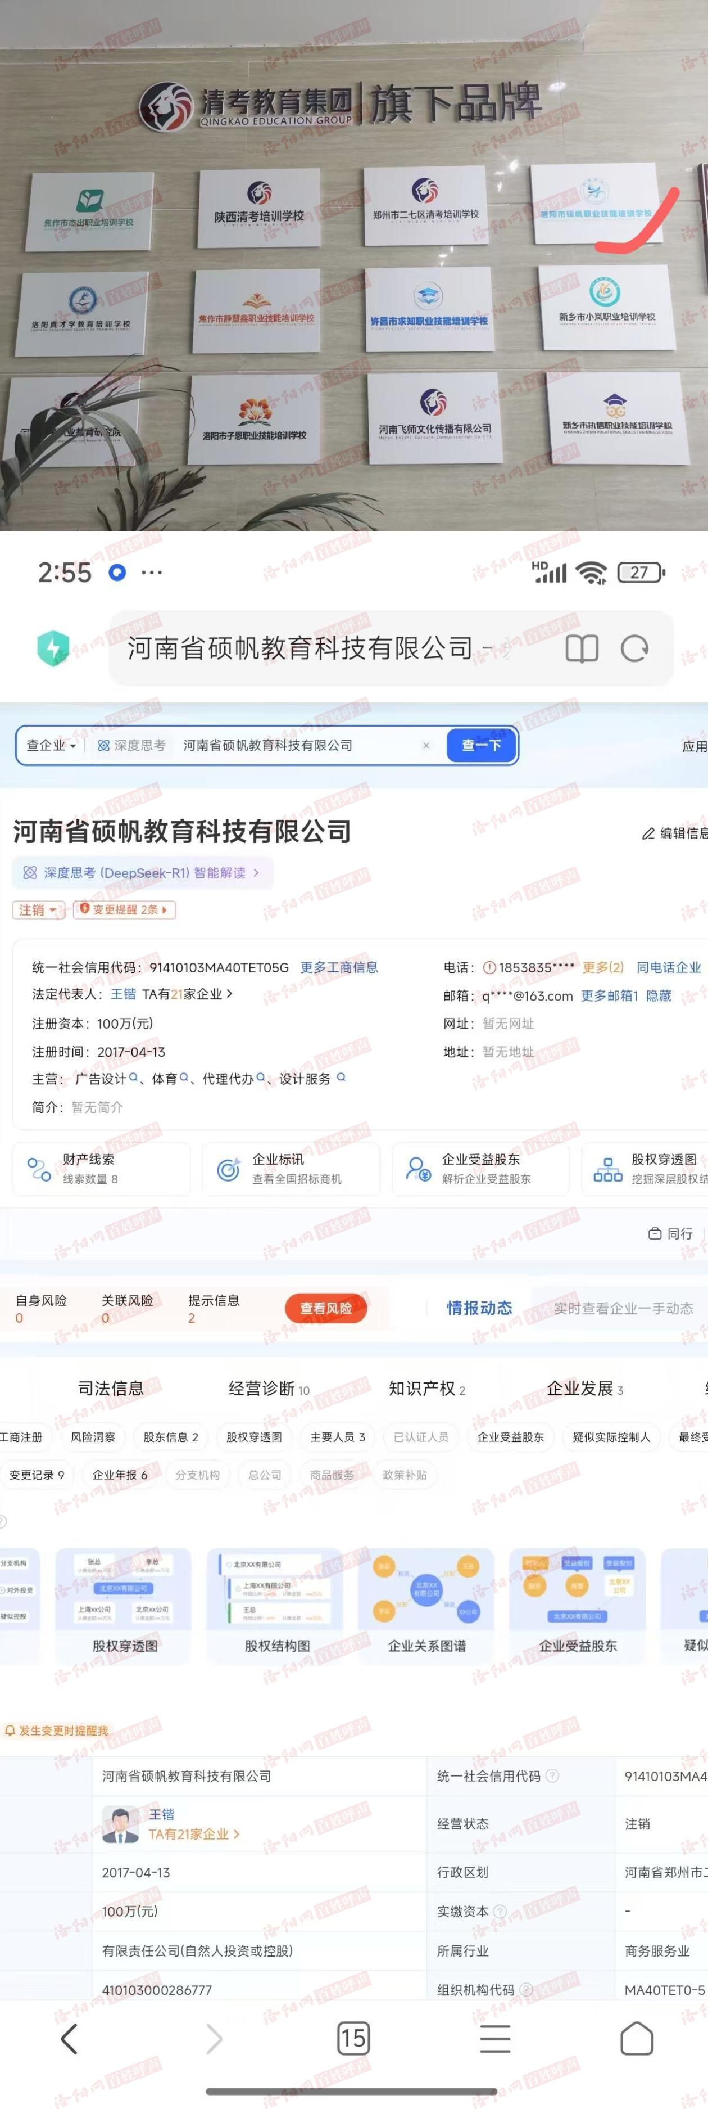Image resolution: width=708 pixels, height=2109 pixels.
Task: Open the 情报动态 section
Action: click(479, 1308)
